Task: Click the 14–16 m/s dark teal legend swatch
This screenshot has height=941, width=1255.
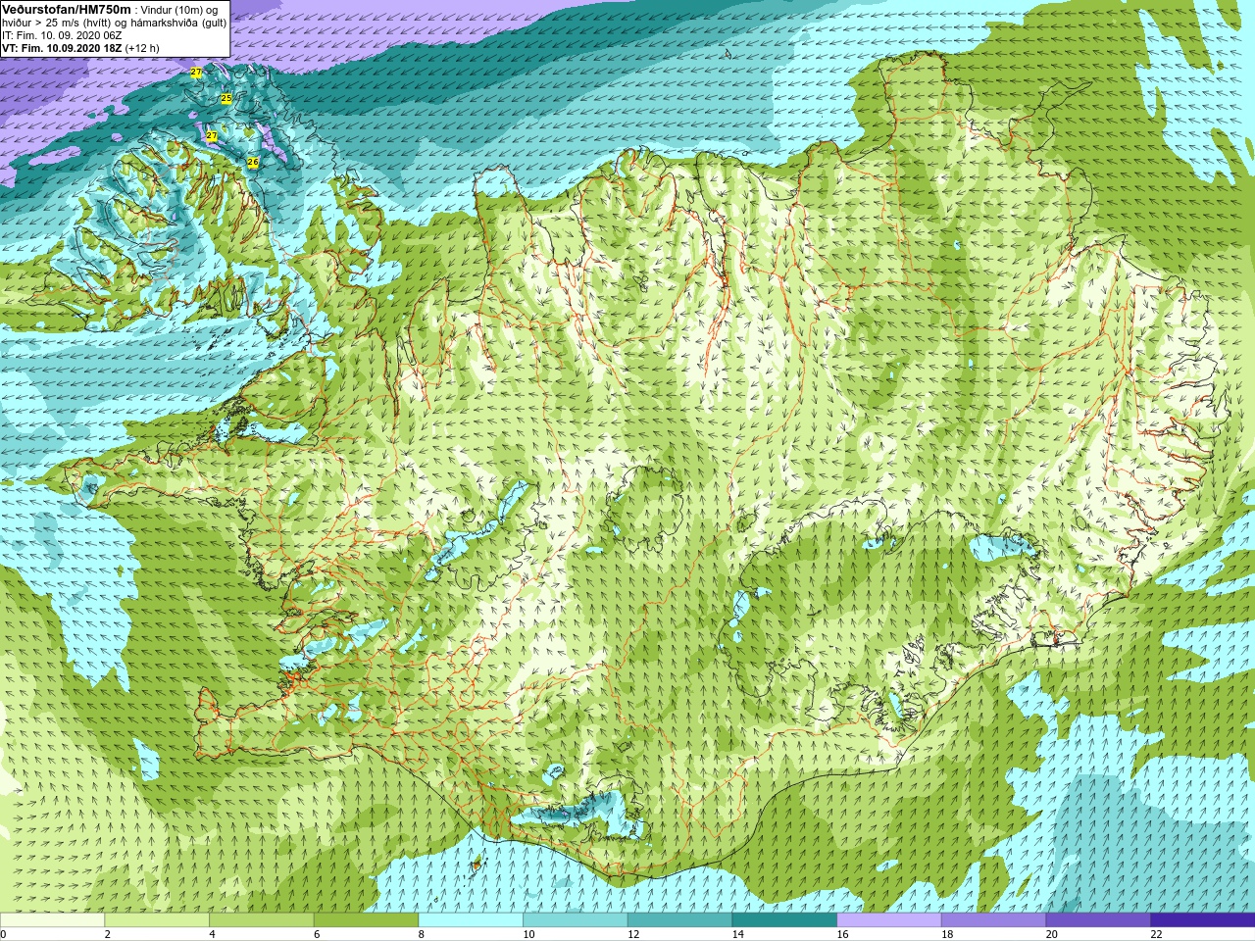Action: point(784,920)
